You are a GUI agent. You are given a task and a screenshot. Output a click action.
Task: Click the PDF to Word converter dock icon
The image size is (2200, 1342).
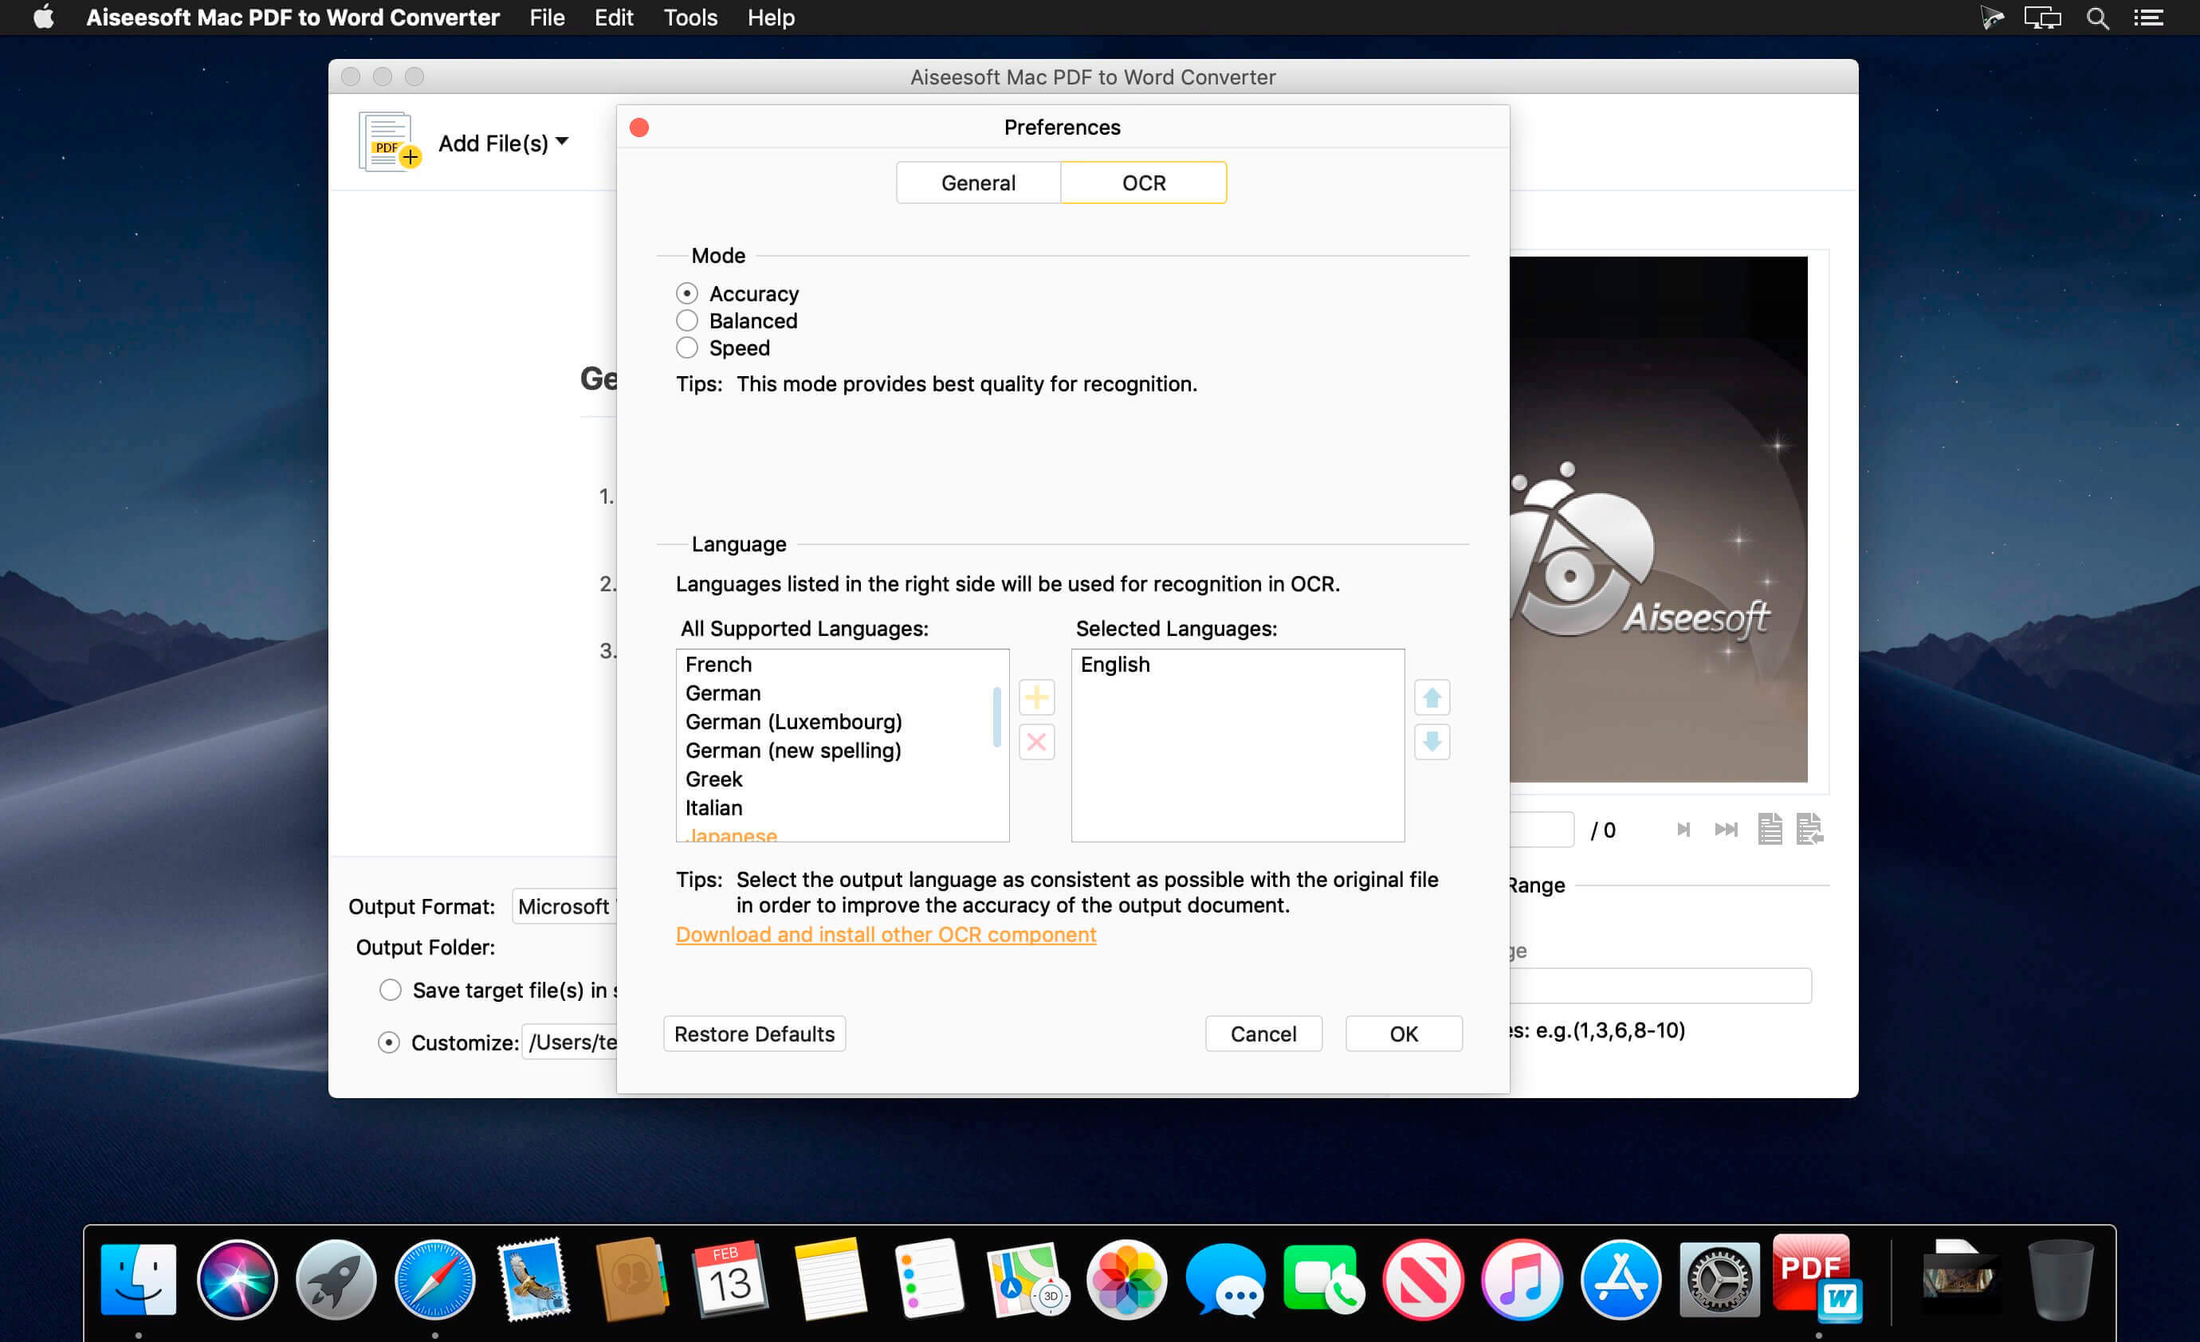[x=1818, y=1277]
